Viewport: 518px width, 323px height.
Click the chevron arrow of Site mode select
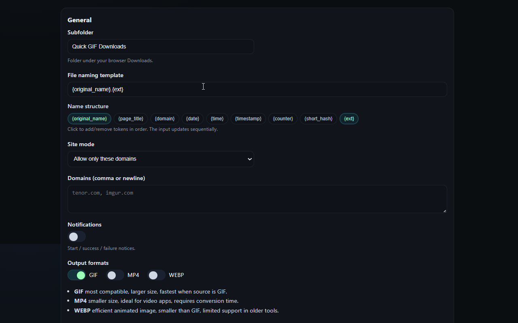coord(249,159)
